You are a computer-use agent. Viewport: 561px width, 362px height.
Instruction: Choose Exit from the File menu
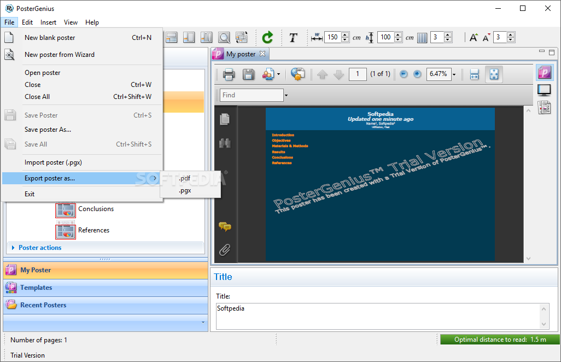[82, 194]
